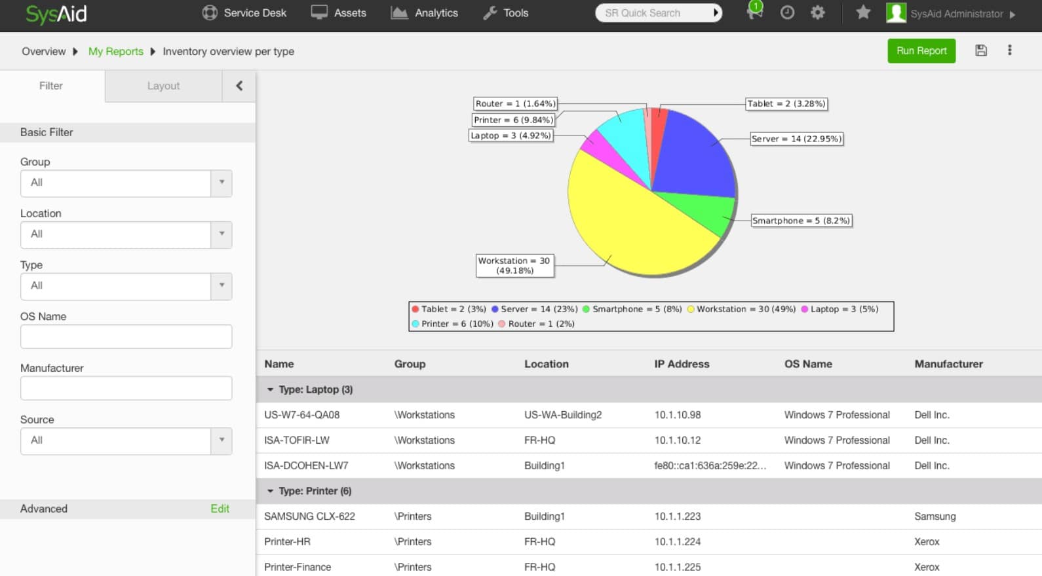Screen dimensions: 1042x576
Task: Click the SysAid Administrator avatar
Action: pyautogui.click(x=896, y=13)
